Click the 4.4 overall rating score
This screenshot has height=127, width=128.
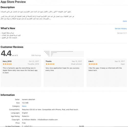(x=6, y=53)
